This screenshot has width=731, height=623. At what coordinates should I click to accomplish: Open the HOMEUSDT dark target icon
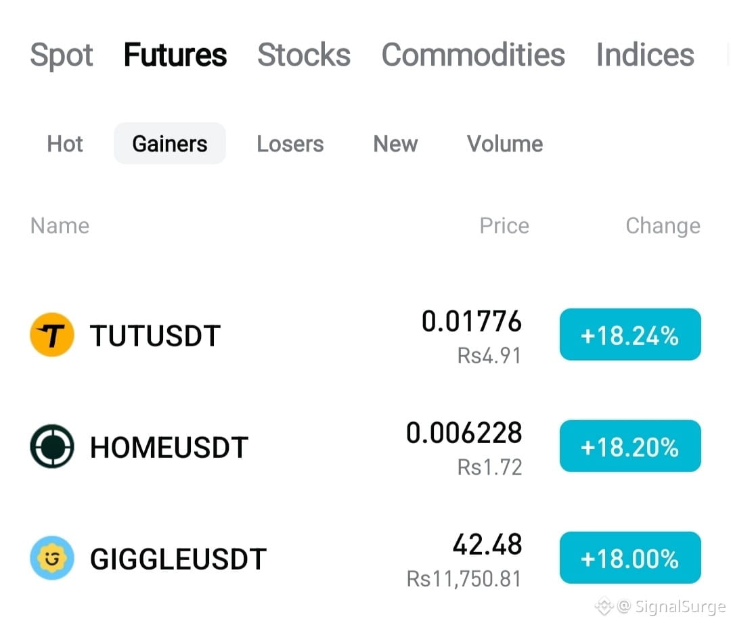(51, 446)
